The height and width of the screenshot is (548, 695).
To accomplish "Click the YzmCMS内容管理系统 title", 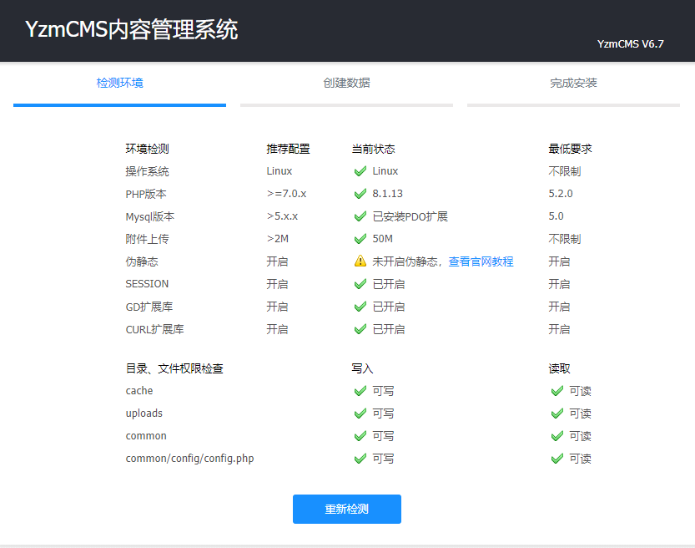I will (x=132, y=30).
